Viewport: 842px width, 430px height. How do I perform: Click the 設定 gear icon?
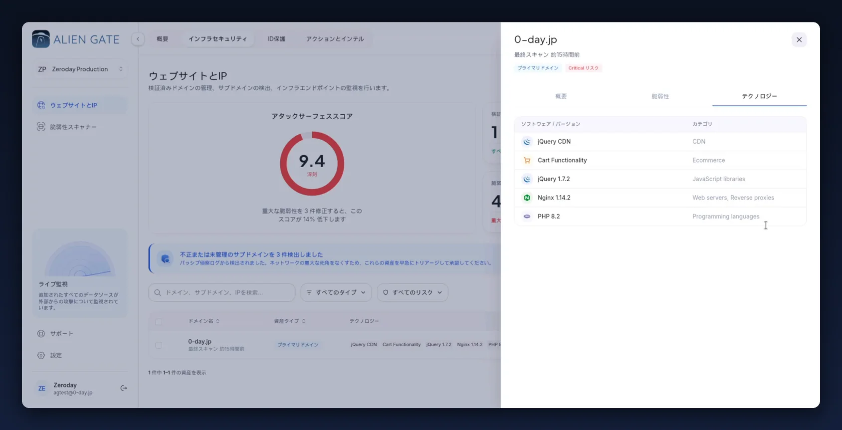[41, 355]
